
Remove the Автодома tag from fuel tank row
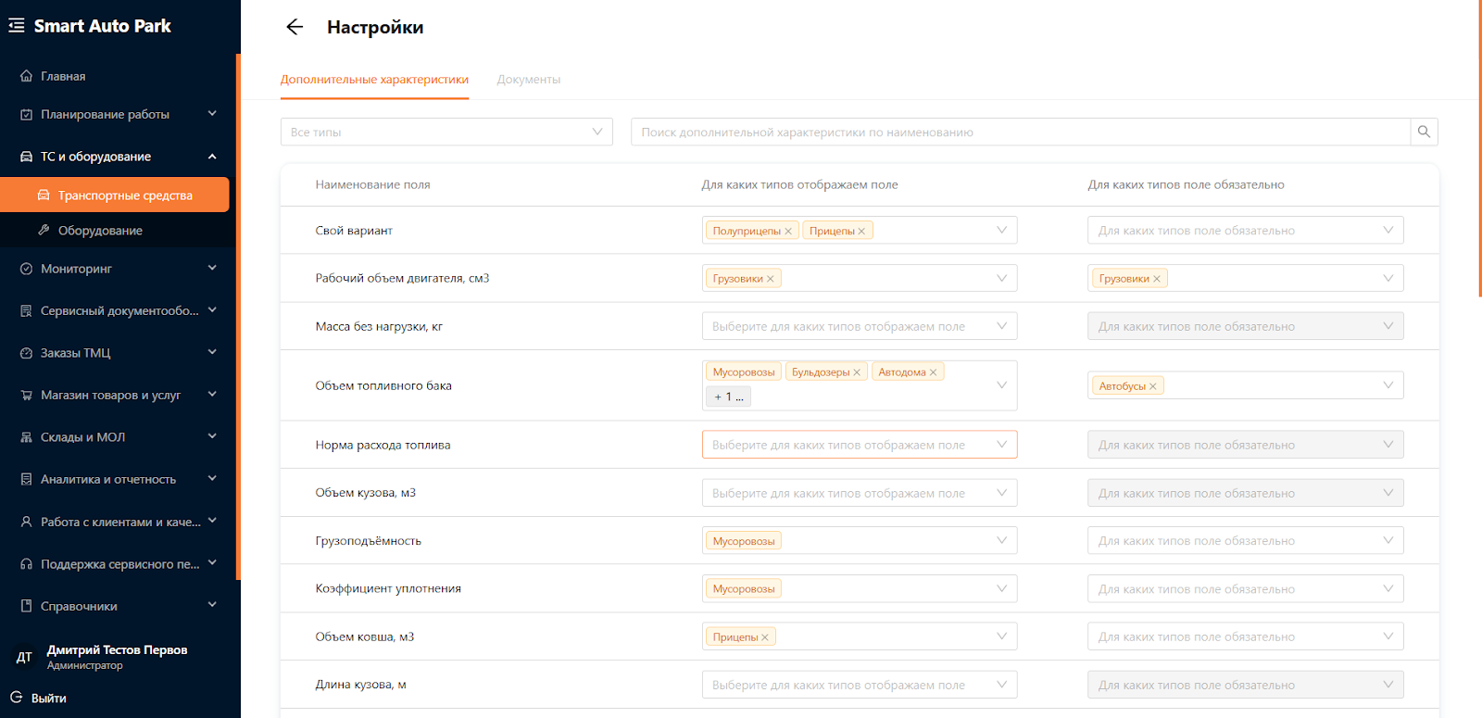pyautogui.click(x=933, y=372)
